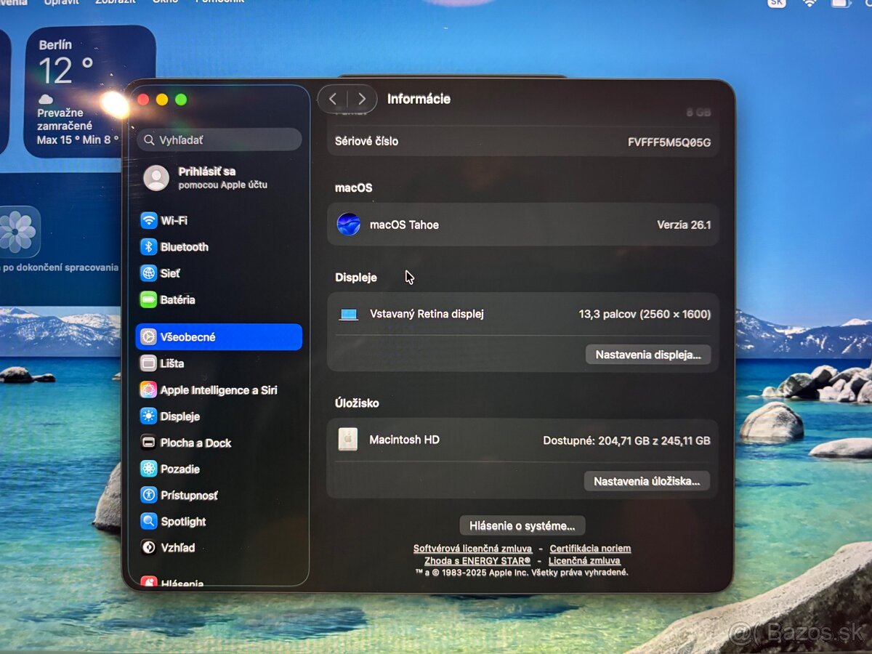
Task: Open the Okno menu
Action: (165, 3)
